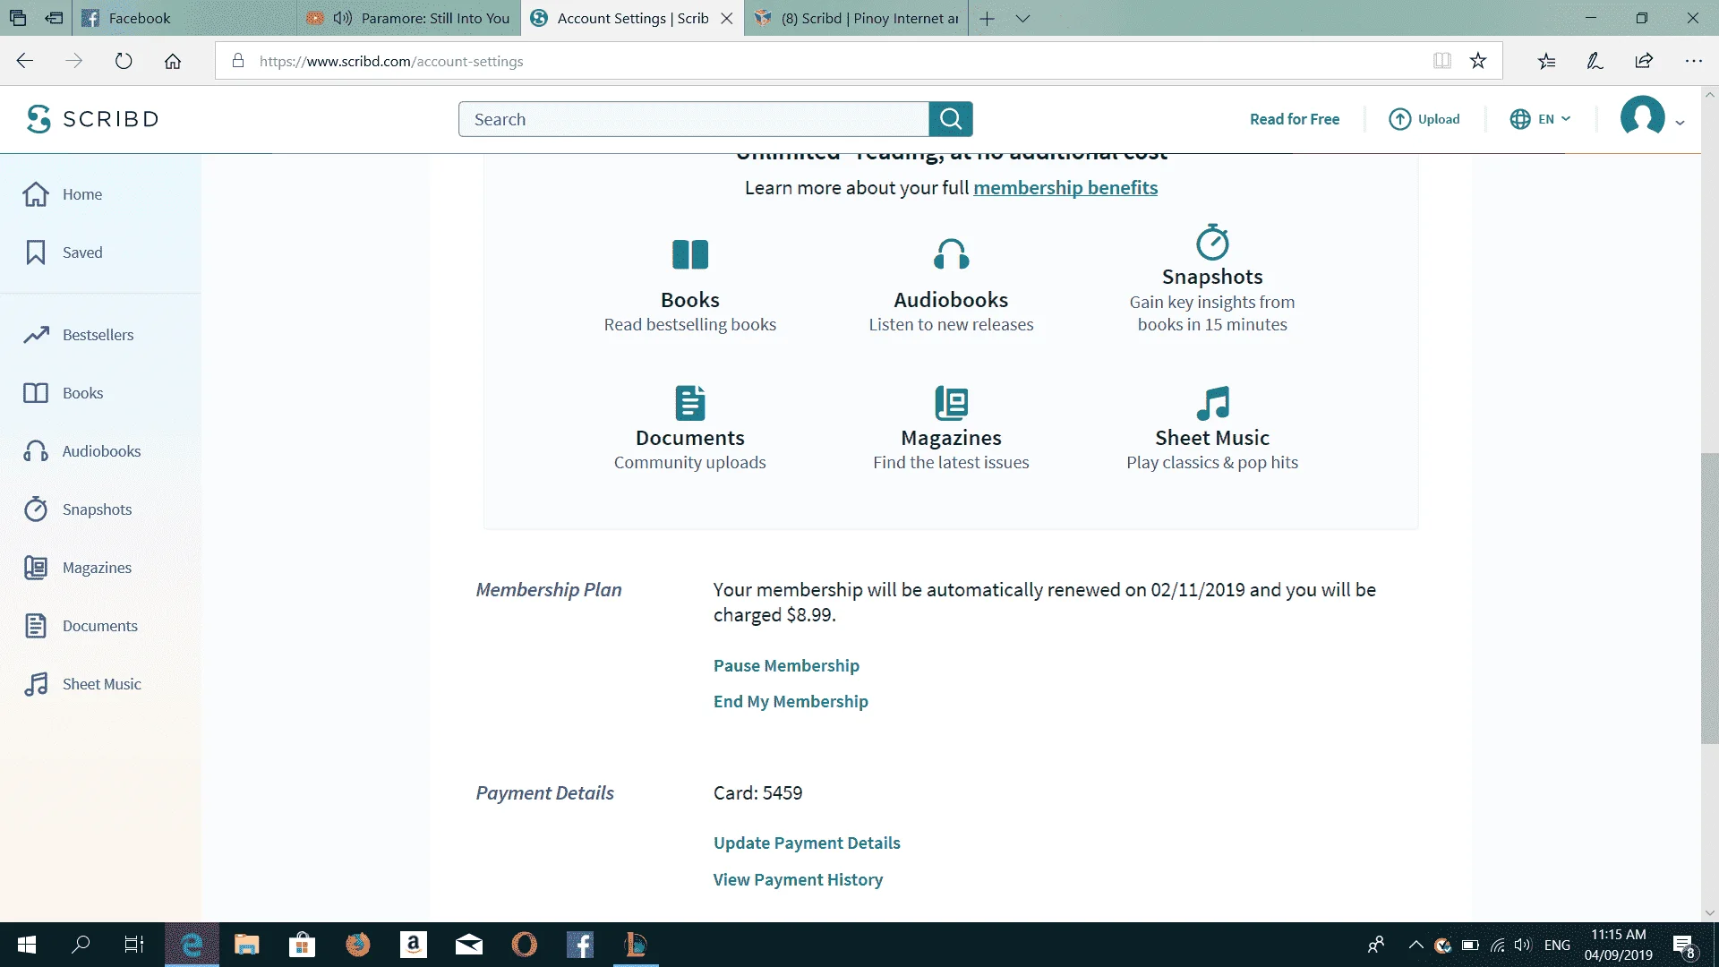Open View Payment History

pyautogui.click(x=798, y=879)
